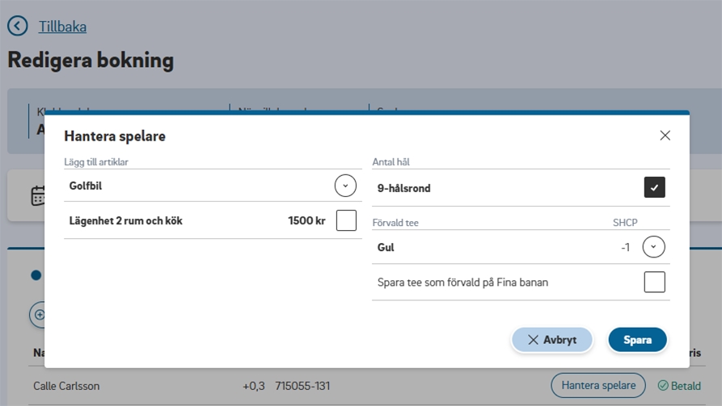Tick the Lägenhet 2 rum och kök checkbox
This screenshot has height=406, width=722.
point(346,220)
